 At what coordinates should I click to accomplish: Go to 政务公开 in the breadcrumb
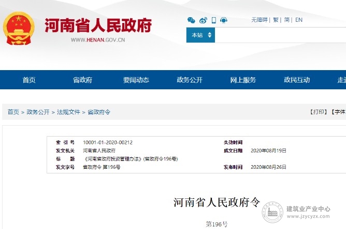pos(38,112)
